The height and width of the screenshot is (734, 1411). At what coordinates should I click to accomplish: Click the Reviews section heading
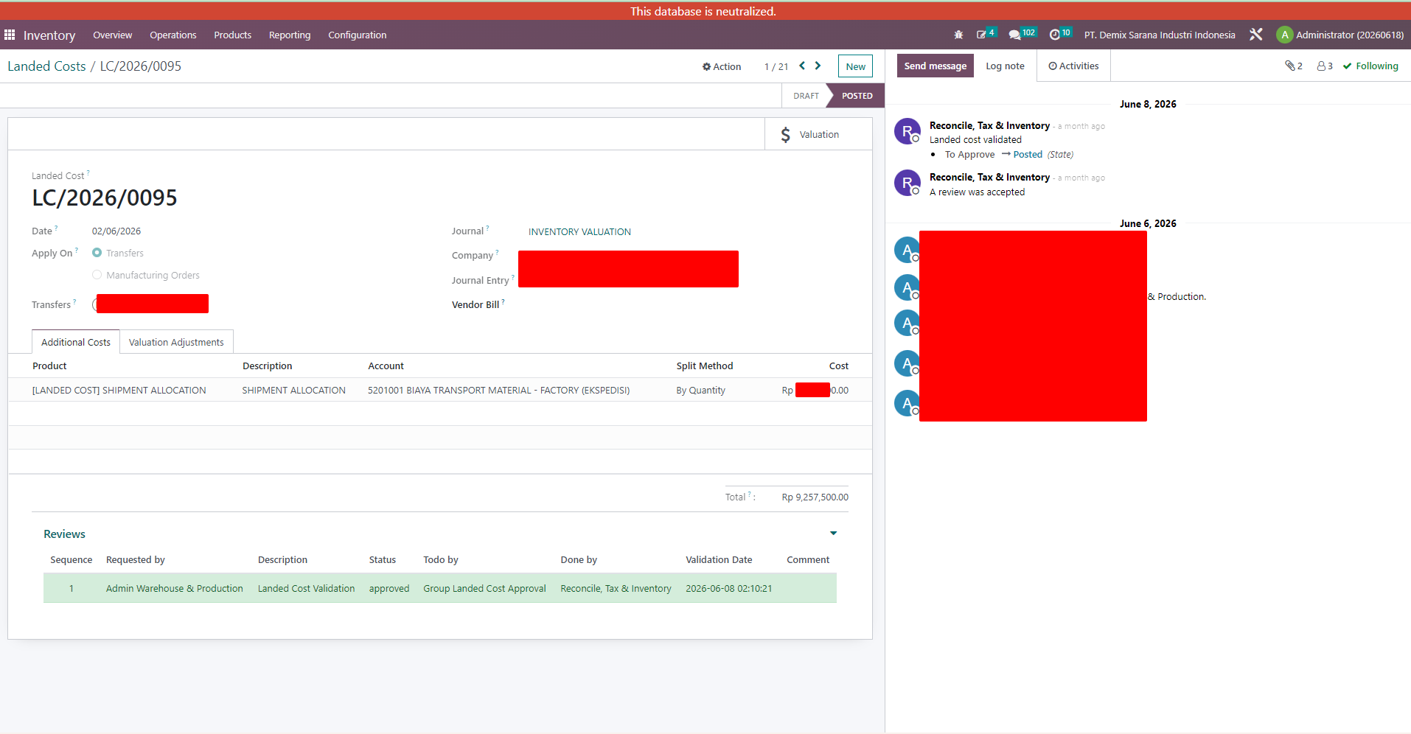64,534
